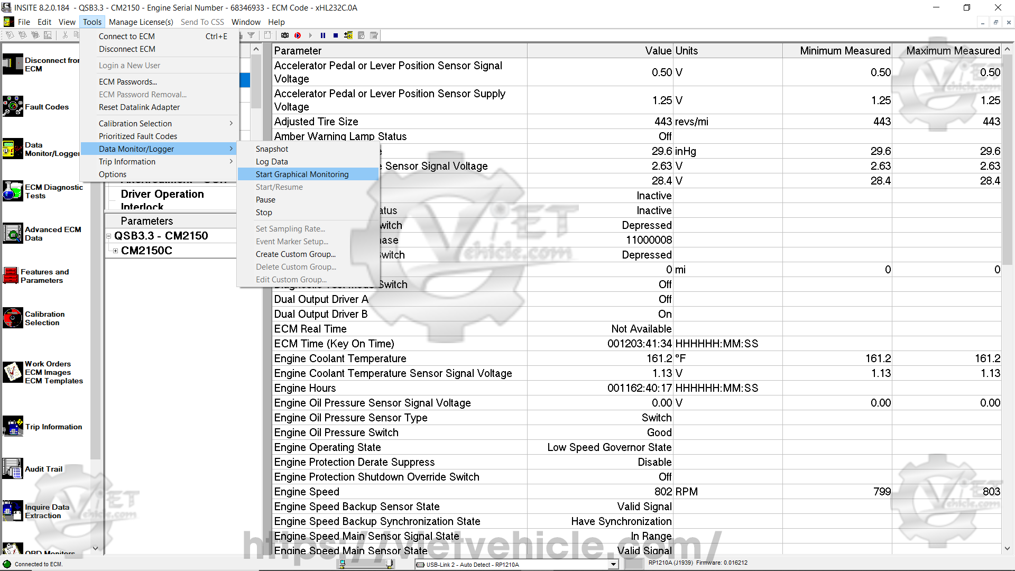
Task: Click Inquire Data Extraction icon
Action: pos(13,511)
